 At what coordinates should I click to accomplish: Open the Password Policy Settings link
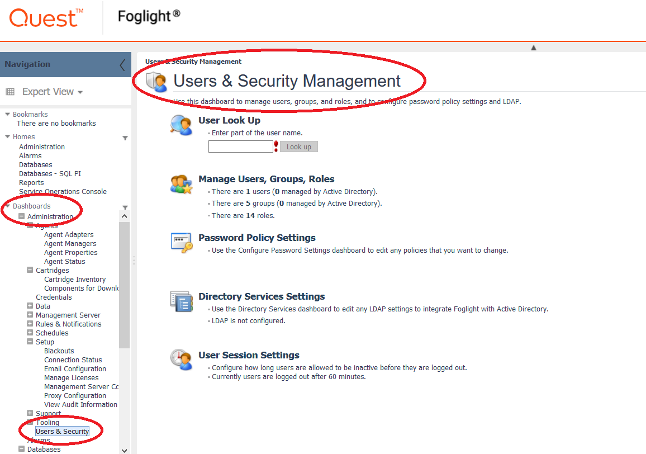coord(256,238)
